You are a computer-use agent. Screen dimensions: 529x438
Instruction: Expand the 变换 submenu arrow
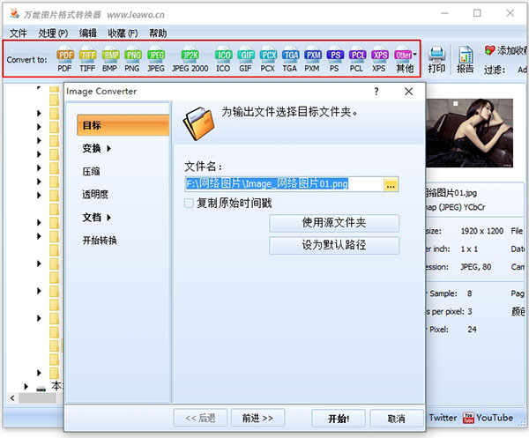[108, 148]
